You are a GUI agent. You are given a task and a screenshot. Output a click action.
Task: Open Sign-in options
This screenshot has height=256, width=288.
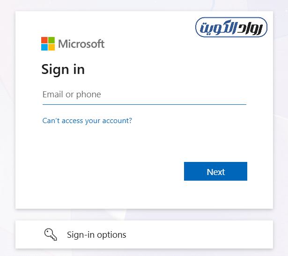point(144,234)
